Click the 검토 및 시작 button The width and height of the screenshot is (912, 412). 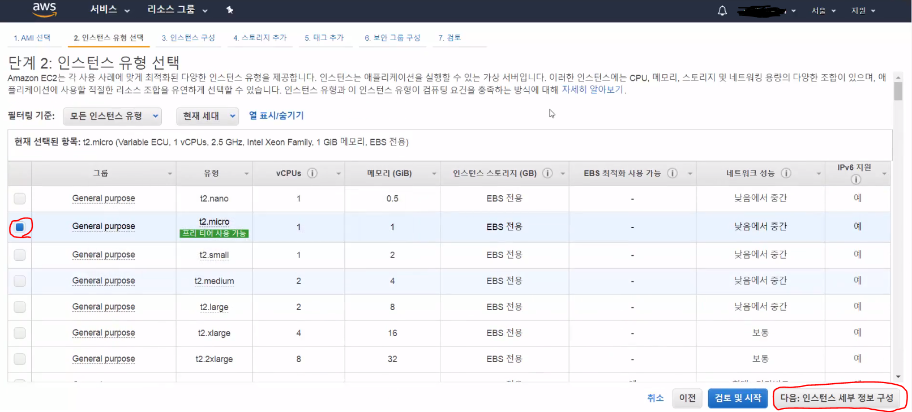click(x=738, y=398)
